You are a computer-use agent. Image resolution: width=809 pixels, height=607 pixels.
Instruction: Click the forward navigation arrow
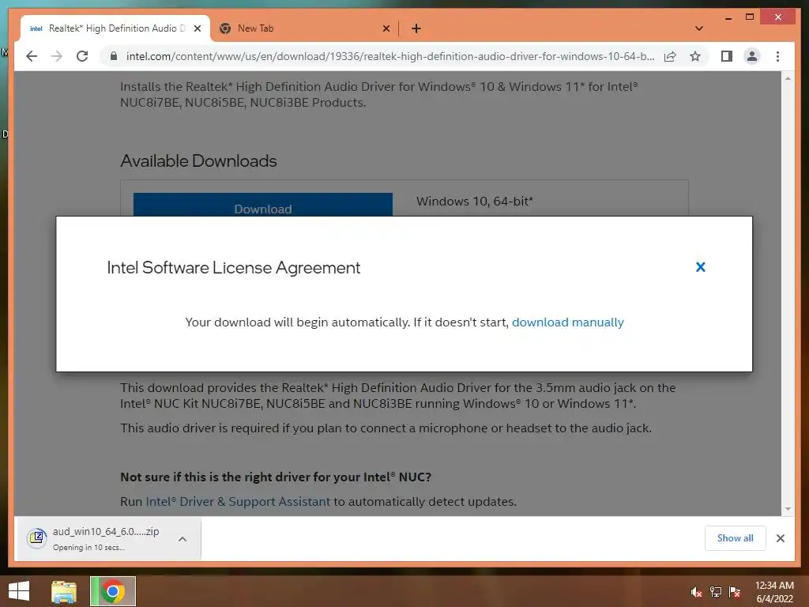[x=57, y=56]
